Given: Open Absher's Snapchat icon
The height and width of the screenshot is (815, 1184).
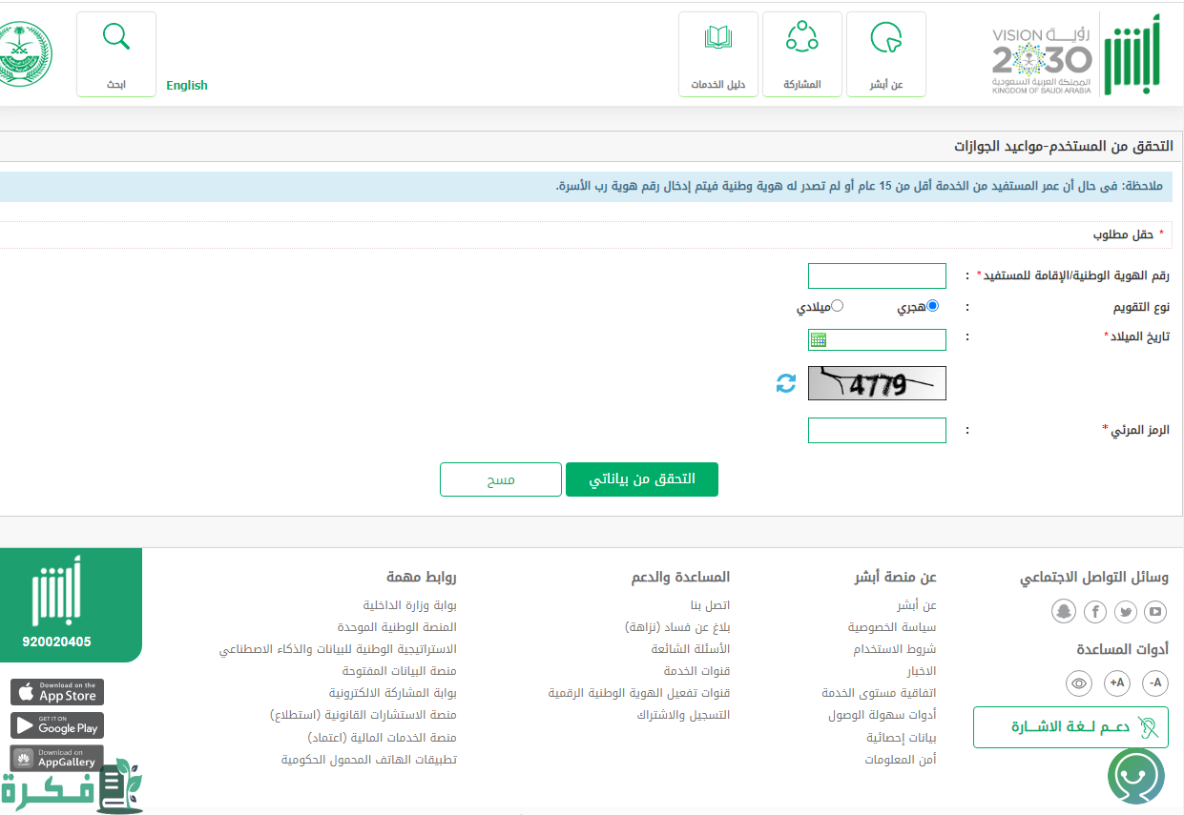Looking at the screenshot, I should 1064,612.
